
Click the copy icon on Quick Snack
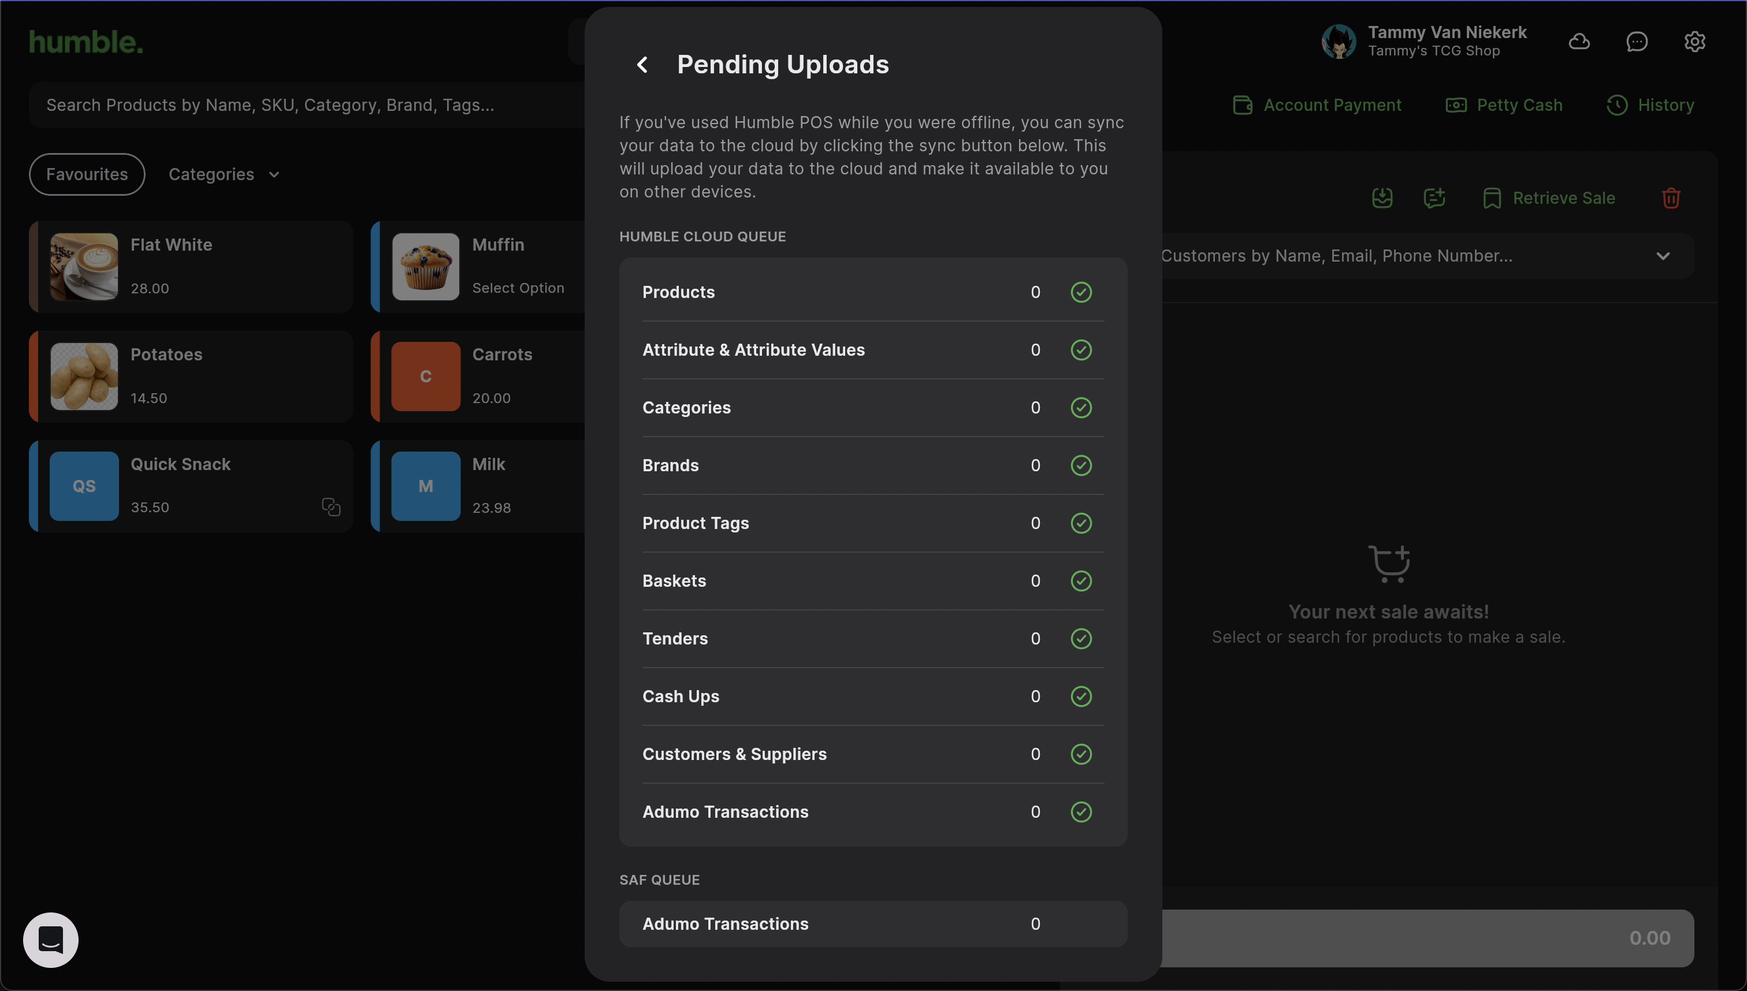click(x=331, y=507)
